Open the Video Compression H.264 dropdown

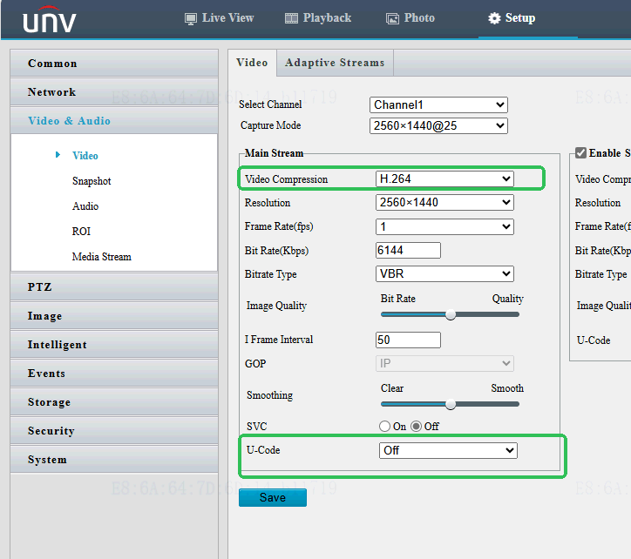[x=444, y=178]
